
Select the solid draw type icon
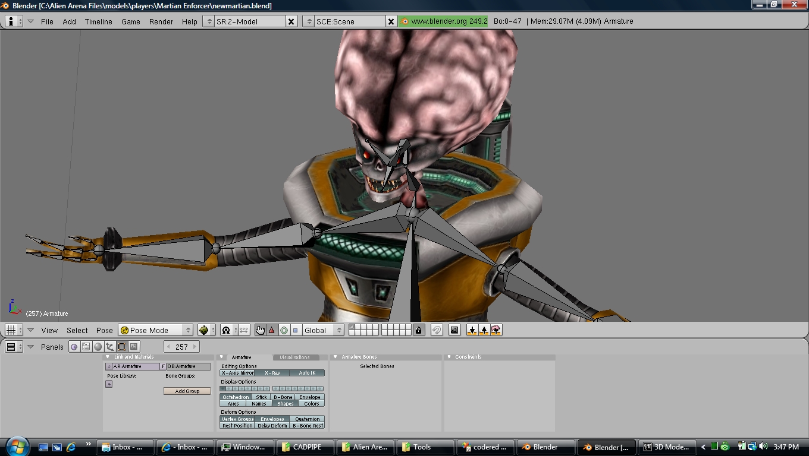[x=206, y=330]
